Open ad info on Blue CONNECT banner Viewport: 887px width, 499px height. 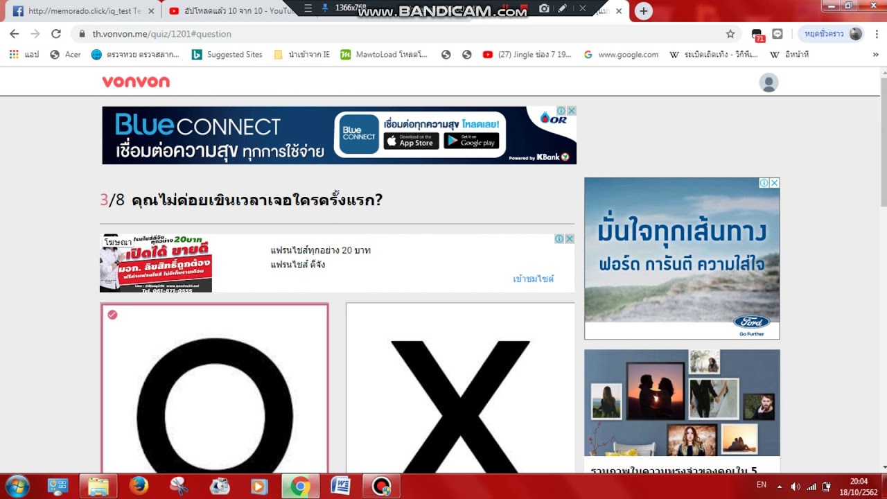point(562,111)
